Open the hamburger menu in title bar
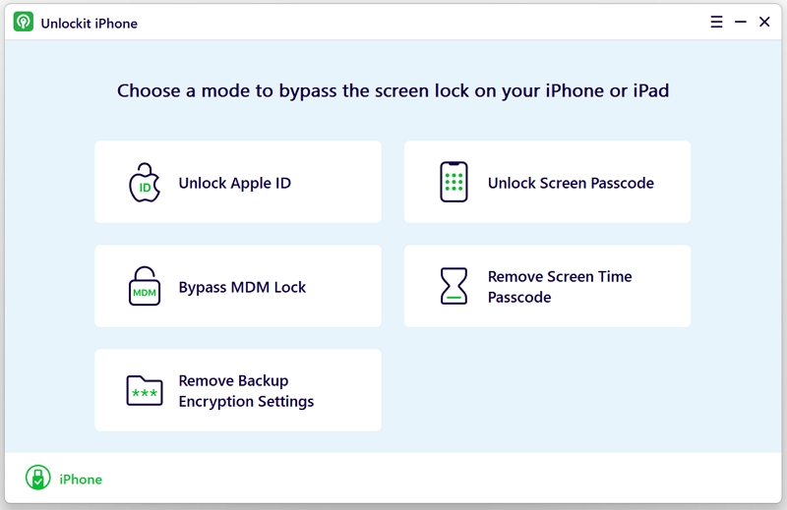The image size is (787, 510). pyautogui.click(x=717, y=23)
